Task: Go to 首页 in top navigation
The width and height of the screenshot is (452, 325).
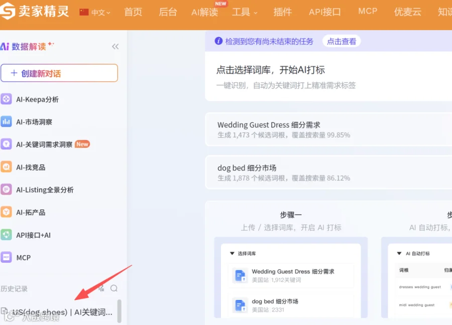Action: pyautogui.click(x=133, y=12)
